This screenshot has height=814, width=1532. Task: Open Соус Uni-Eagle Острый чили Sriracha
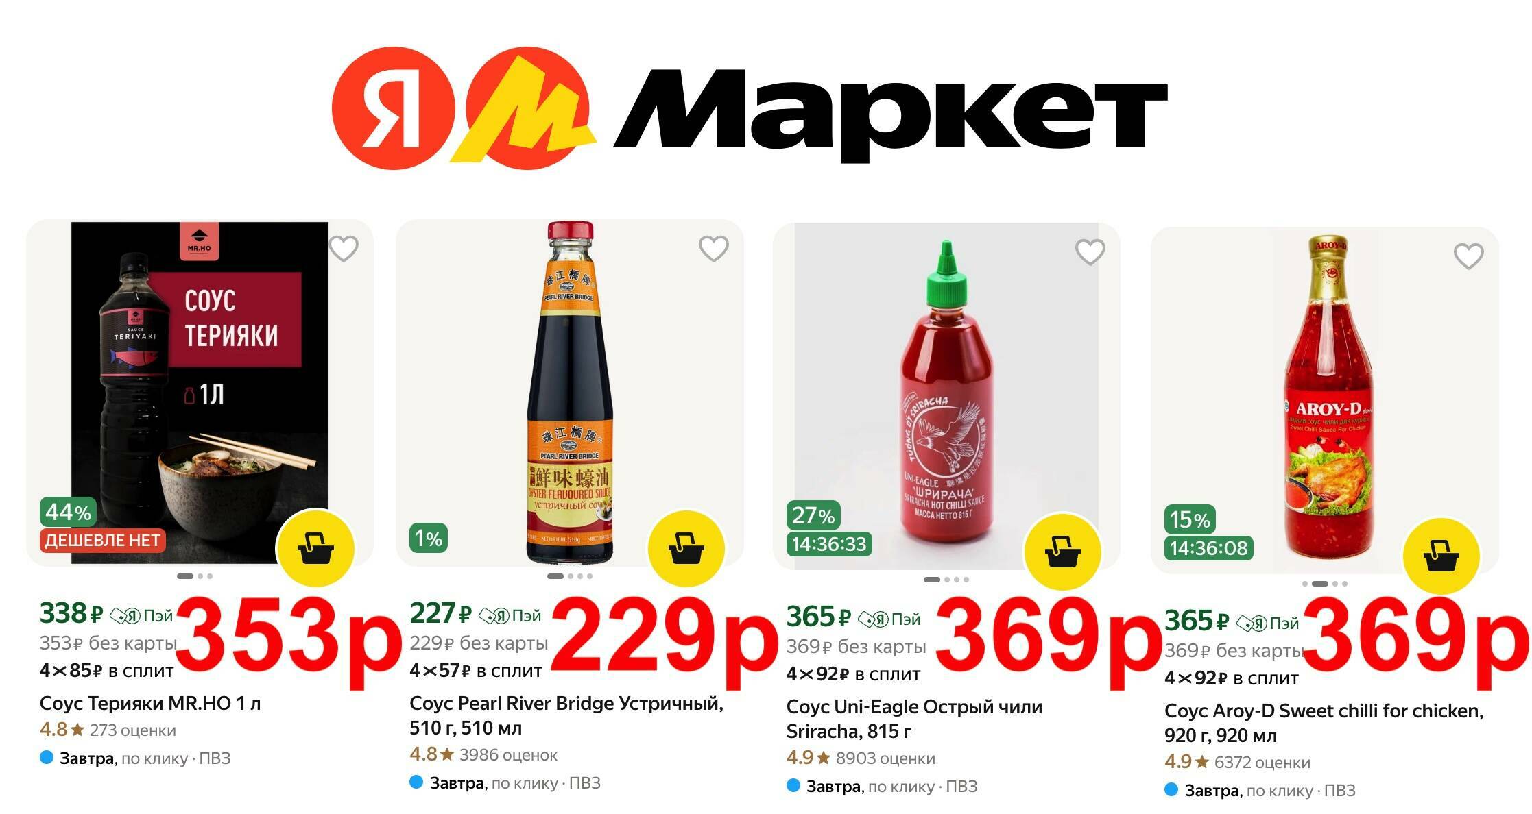[914, 719]
